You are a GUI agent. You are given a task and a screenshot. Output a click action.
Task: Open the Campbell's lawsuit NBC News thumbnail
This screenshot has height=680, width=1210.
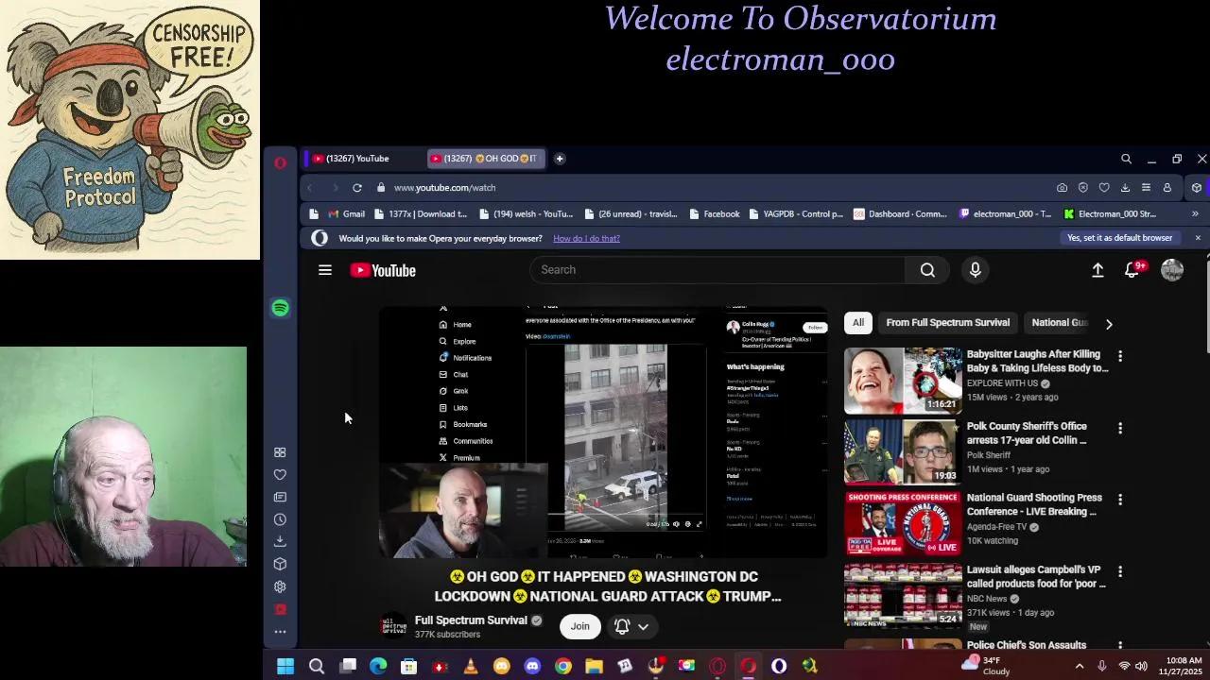point(903,596)
